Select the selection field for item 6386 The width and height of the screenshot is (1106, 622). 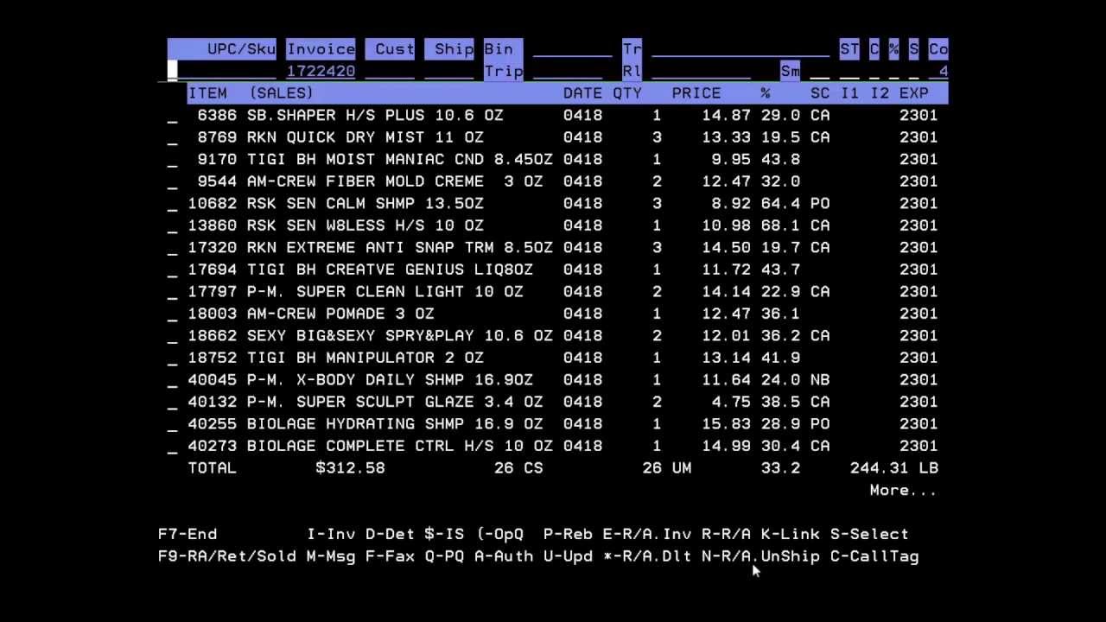[172, 116]
